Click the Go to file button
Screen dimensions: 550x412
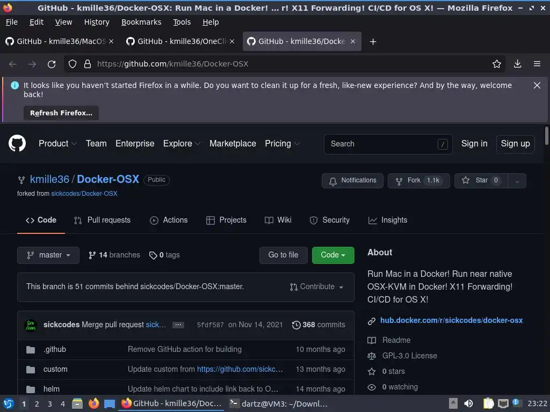[284, 255]
